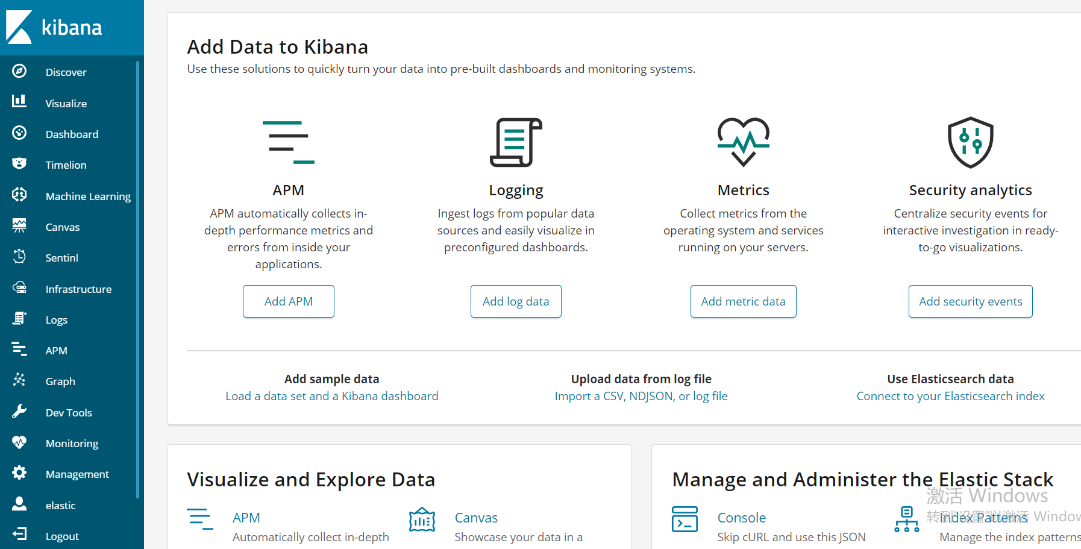Click the Canvas easel icon in the sidebar
The width and height of the screenshot is (1081, 549).
coord(19,226)
